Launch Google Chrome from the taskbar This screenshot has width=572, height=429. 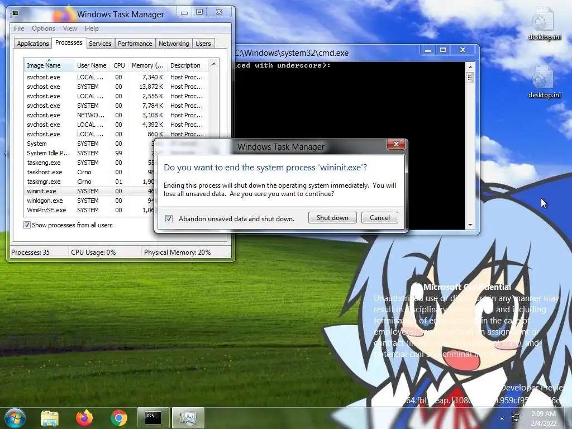(119, 418)
